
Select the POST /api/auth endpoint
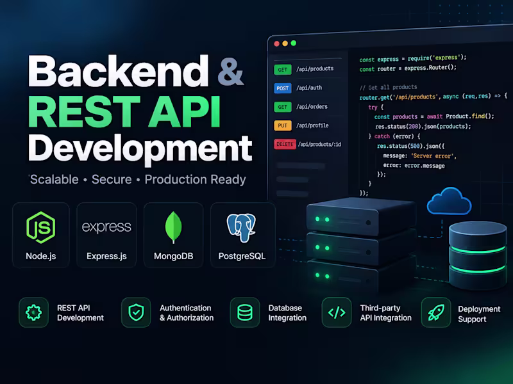[298, 88]
